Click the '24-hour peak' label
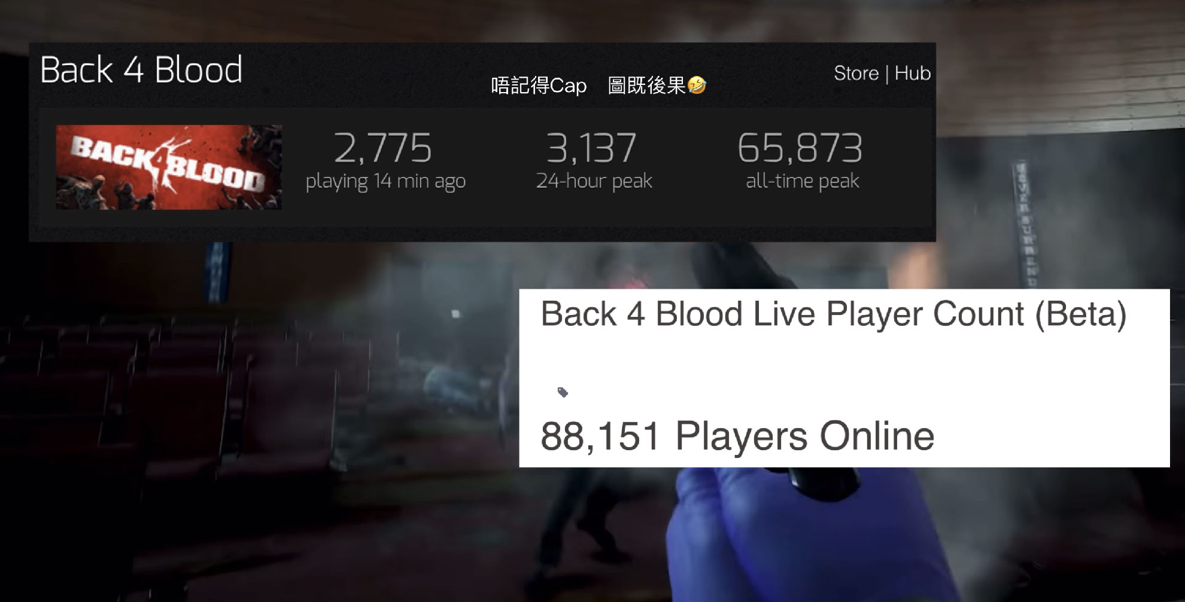Screen dimensions: 1185x602 (x=594, y=181)
